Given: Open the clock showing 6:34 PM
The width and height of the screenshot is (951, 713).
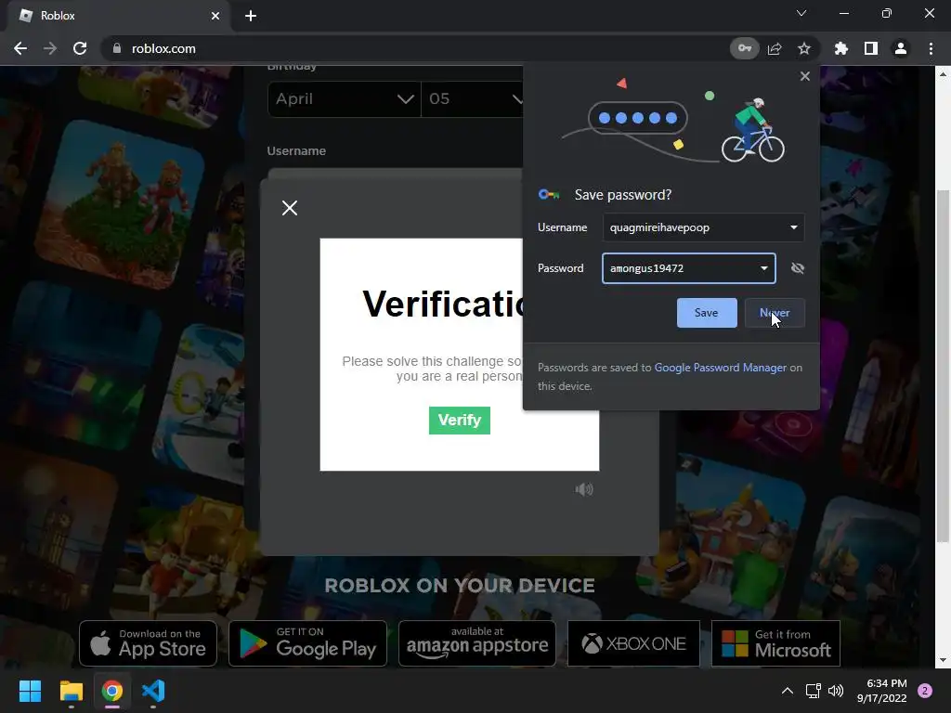Looking at the screenshot, I should (882, 691).
